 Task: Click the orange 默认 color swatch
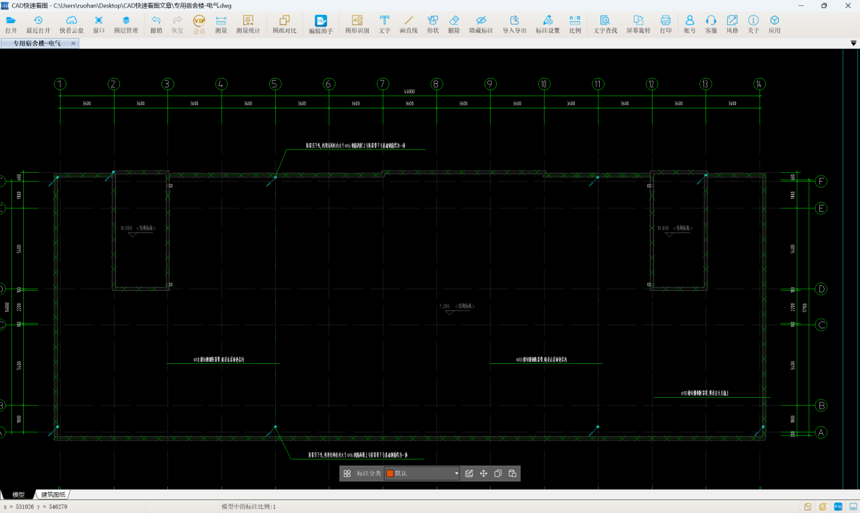390,474
